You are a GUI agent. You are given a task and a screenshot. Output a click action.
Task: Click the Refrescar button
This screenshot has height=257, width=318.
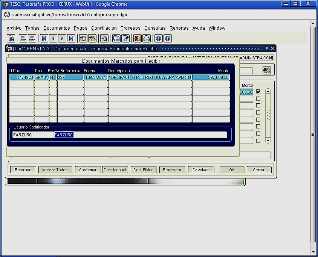(x=172, y=170)
